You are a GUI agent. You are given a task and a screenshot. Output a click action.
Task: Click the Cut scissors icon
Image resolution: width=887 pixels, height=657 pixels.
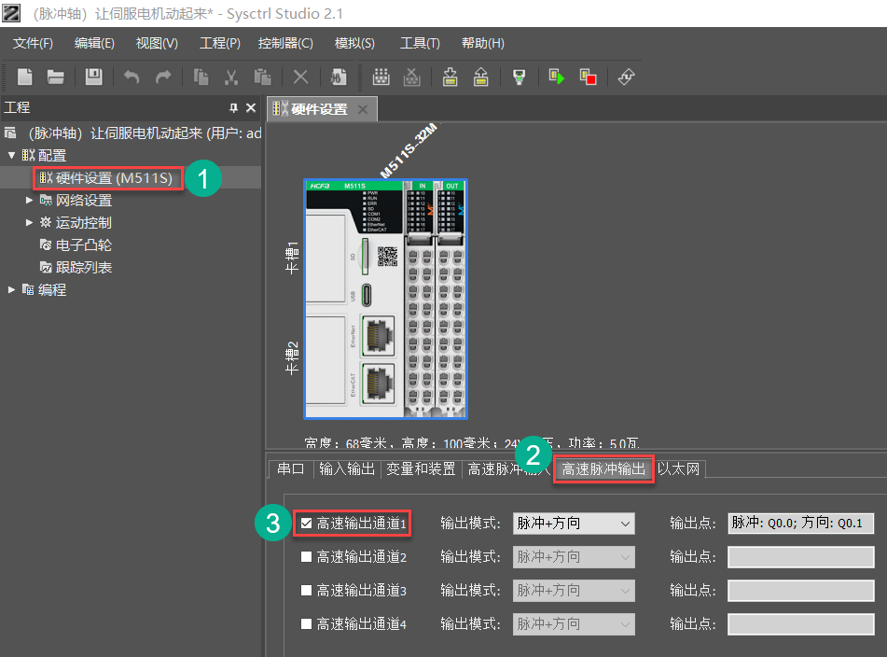(x=230, y=77)
